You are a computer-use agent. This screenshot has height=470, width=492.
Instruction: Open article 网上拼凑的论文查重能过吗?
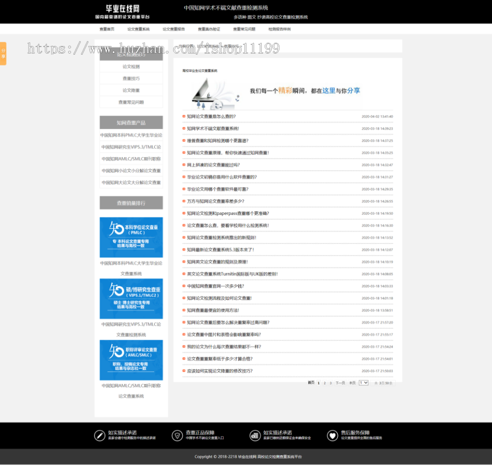[213, 165]
